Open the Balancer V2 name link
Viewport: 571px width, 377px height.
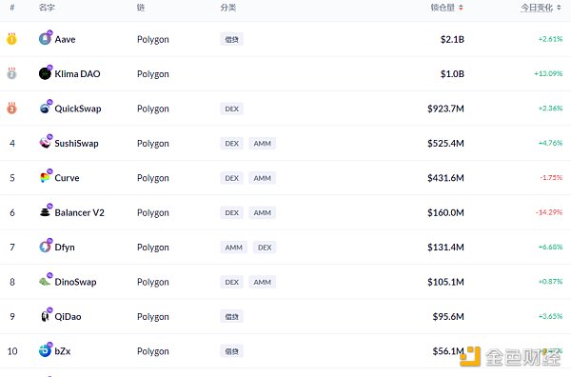click(79, 212)
